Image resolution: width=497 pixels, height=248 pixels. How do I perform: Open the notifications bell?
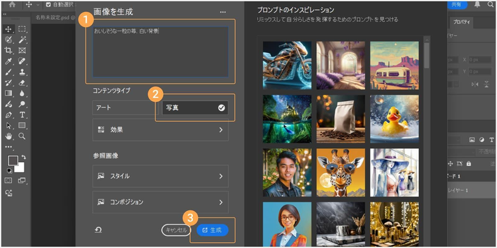pos(476,5)
